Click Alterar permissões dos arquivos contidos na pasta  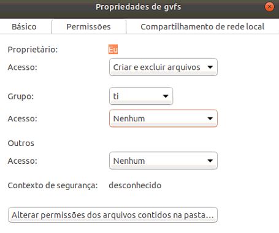click(x=113, y=215)
